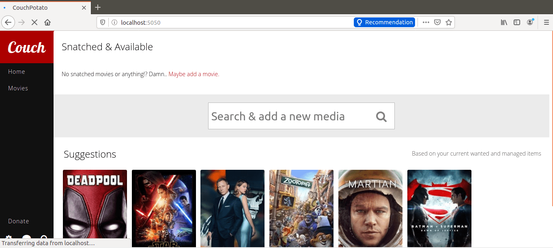Screen dimensions: 553x248
Task: Click 'Based on your current wanted and managed items'
Action: pos(476,154)
